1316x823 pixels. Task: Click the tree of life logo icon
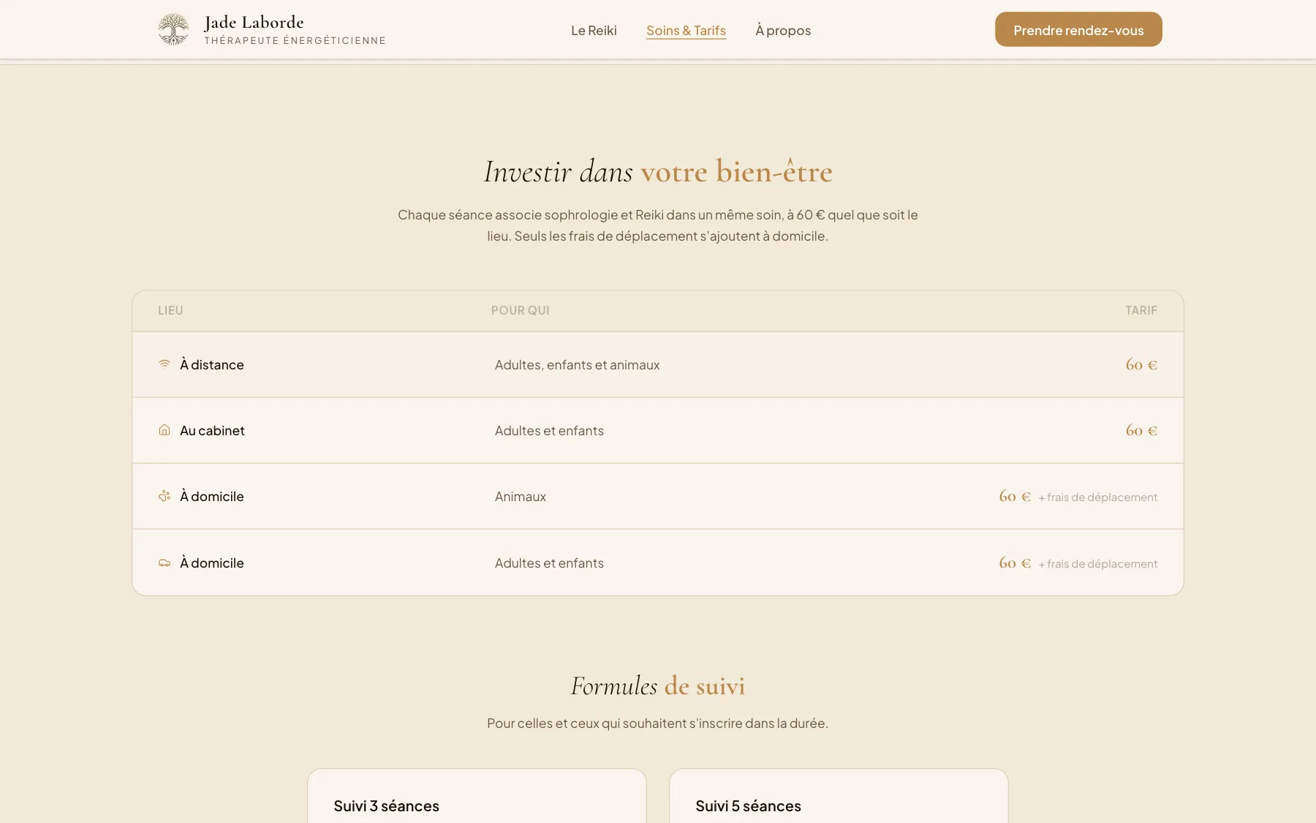pos(173,29)
